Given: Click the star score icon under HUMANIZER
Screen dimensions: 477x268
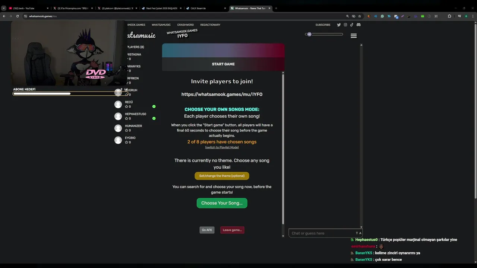Looking at the screenshot, I should tap(126, 130).
